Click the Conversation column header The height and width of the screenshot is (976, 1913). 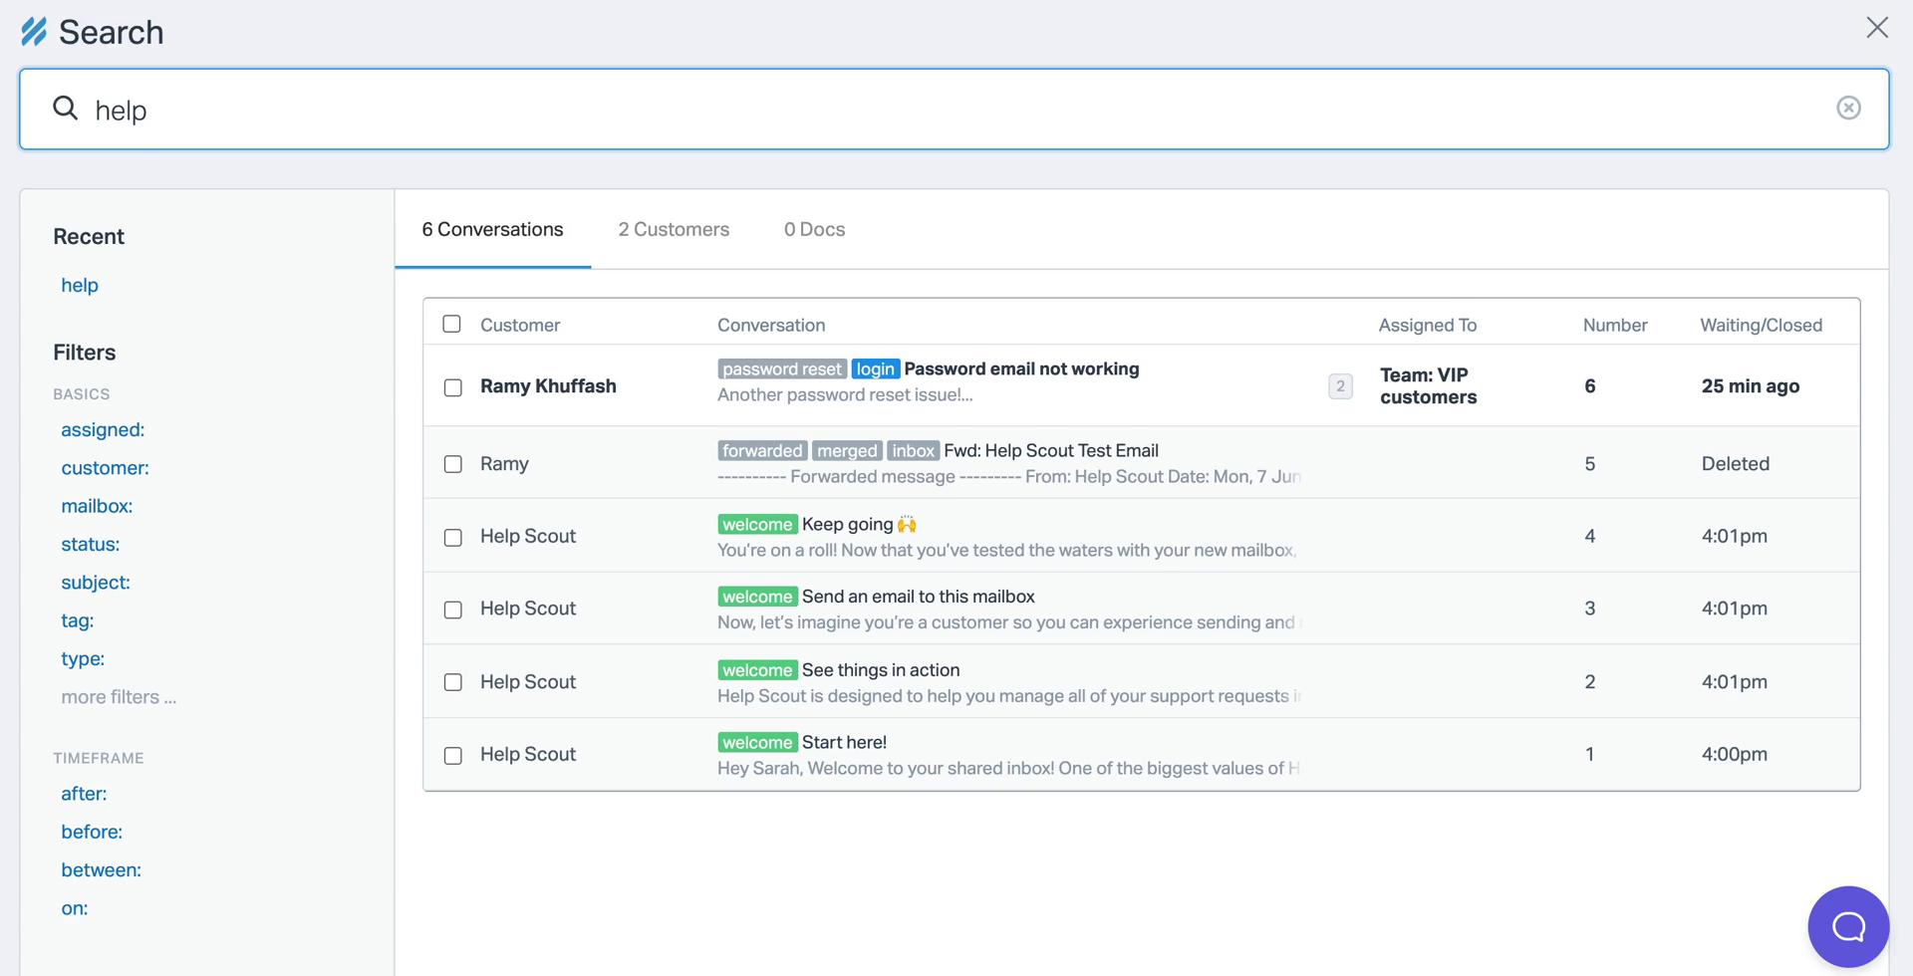coord(771,325)
